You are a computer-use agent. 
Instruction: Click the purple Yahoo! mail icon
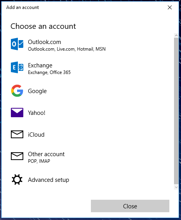coord(17,113)
